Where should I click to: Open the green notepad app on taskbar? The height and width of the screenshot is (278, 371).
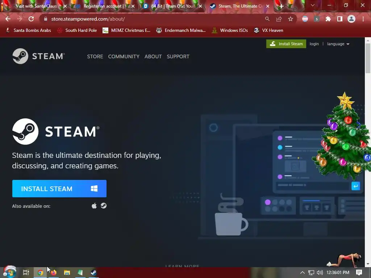tap(80, 273)
